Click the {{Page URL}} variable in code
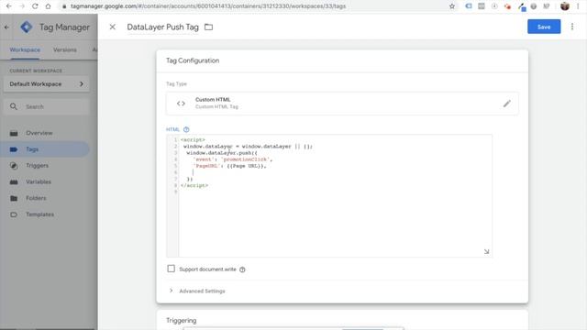 click(x=245, y=166)
